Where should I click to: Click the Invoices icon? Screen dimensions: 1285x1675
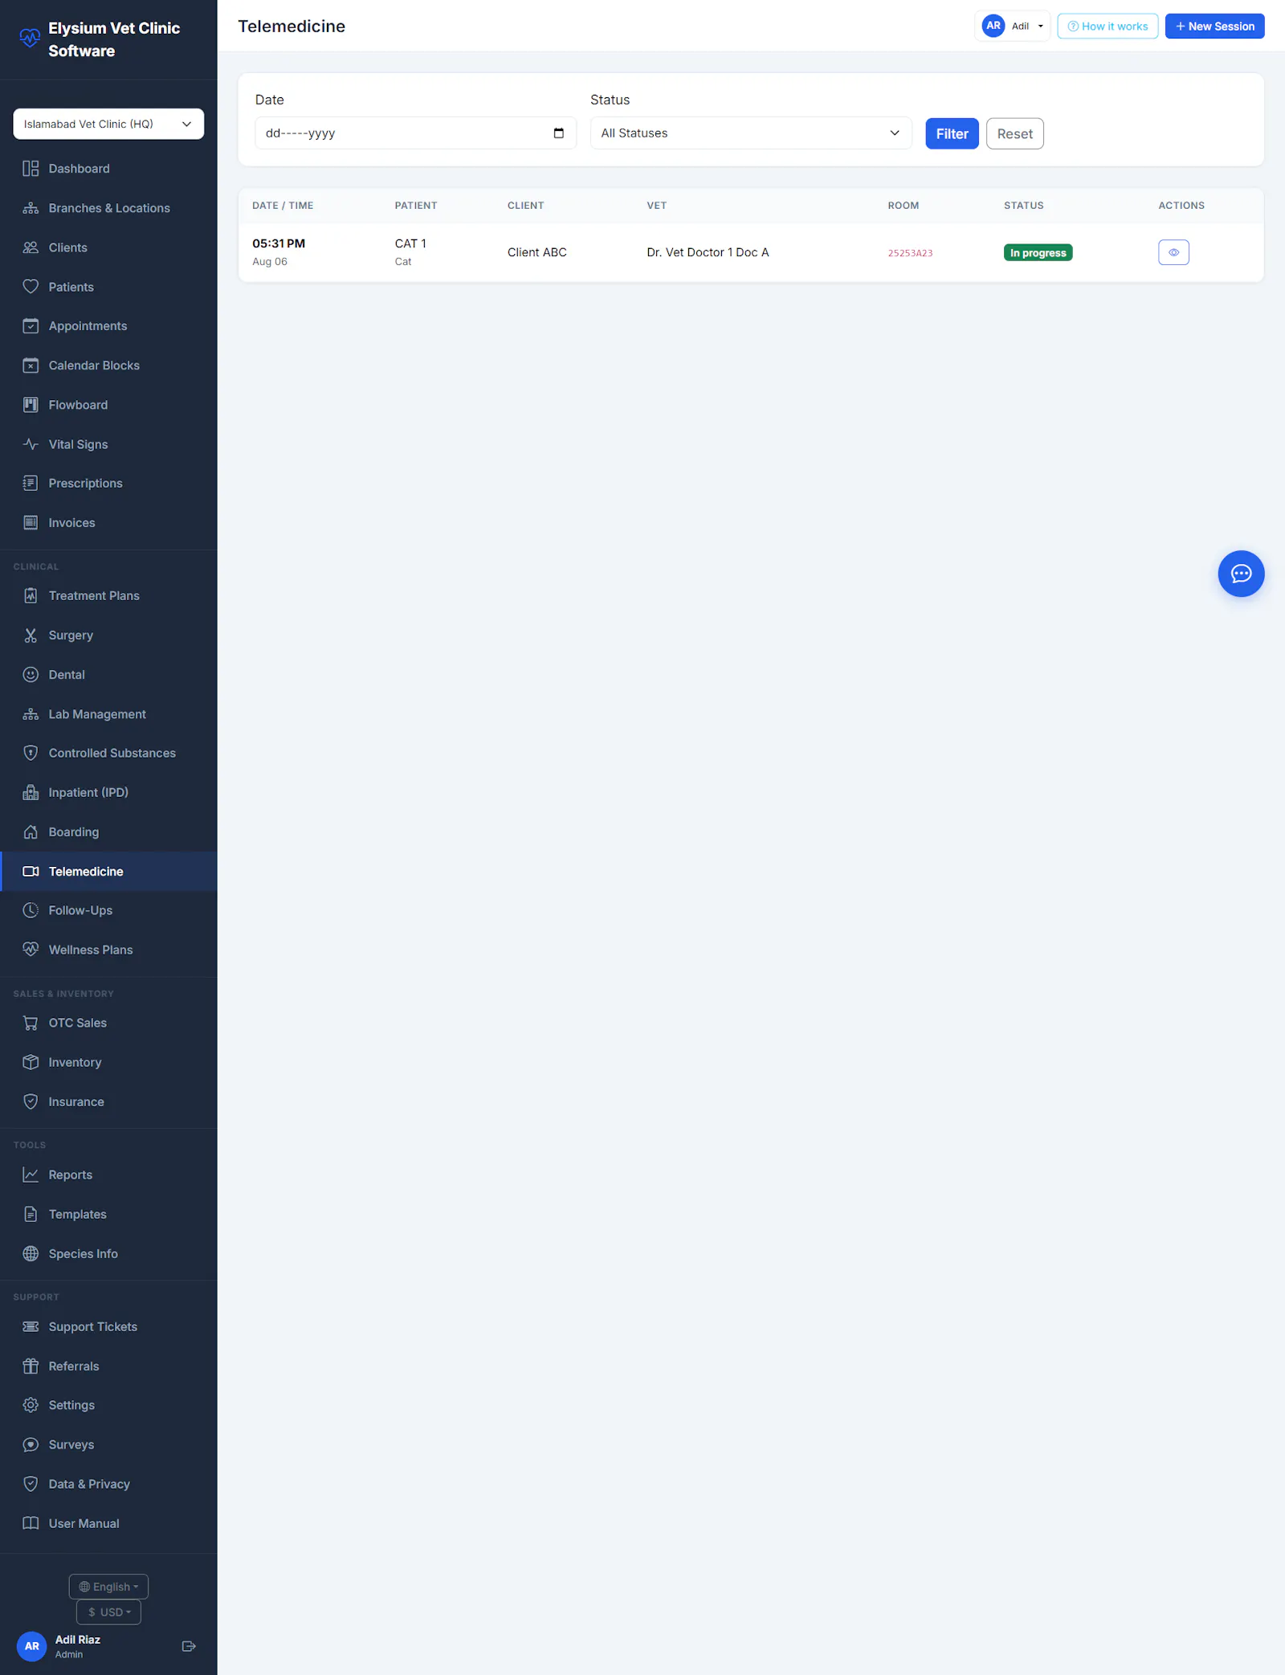(31, 523)
